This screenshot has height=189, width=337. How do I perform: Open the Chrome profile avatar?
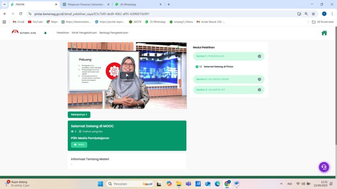(324, 14)
